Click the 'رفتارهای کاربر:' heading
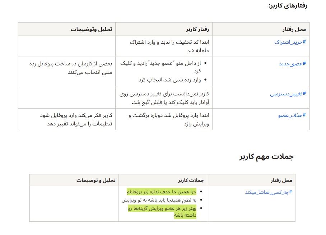 tap(288, 6)
